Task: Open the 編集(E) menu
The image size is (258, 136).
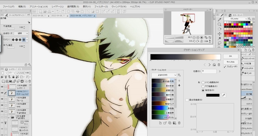Action: point(22,7)
